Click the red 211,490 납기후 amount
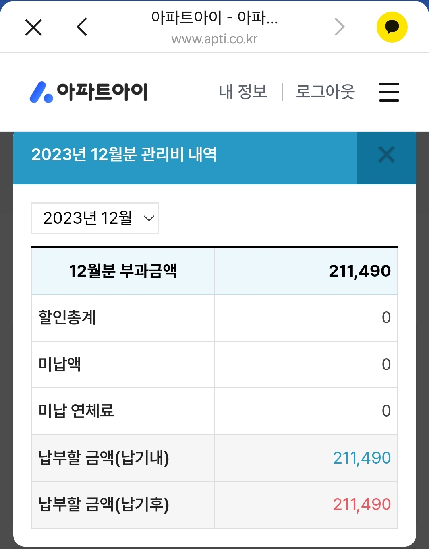 362,504
